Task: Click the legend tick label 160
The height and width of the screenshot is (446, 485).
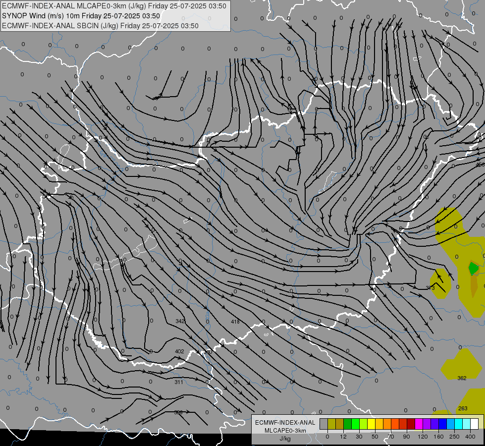Action: coord(438,437)
